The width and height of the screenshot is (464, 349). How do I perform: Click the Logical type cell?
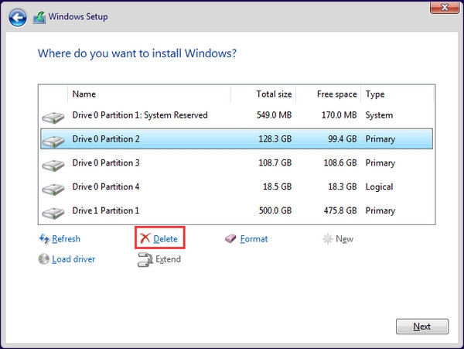click(380, 187)
